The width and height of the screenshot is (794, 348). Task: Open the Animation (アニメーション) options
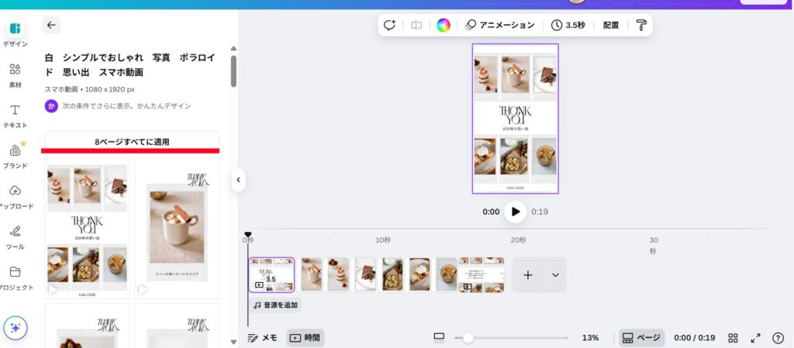coord(500,26)
